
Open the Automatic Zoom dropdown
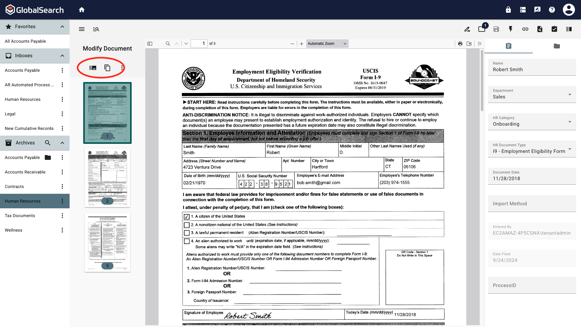pos(327,43)
